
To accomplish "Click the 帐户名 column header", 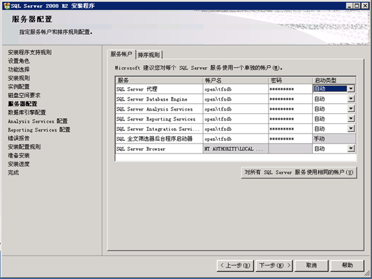I will click(x=236, y=80).
